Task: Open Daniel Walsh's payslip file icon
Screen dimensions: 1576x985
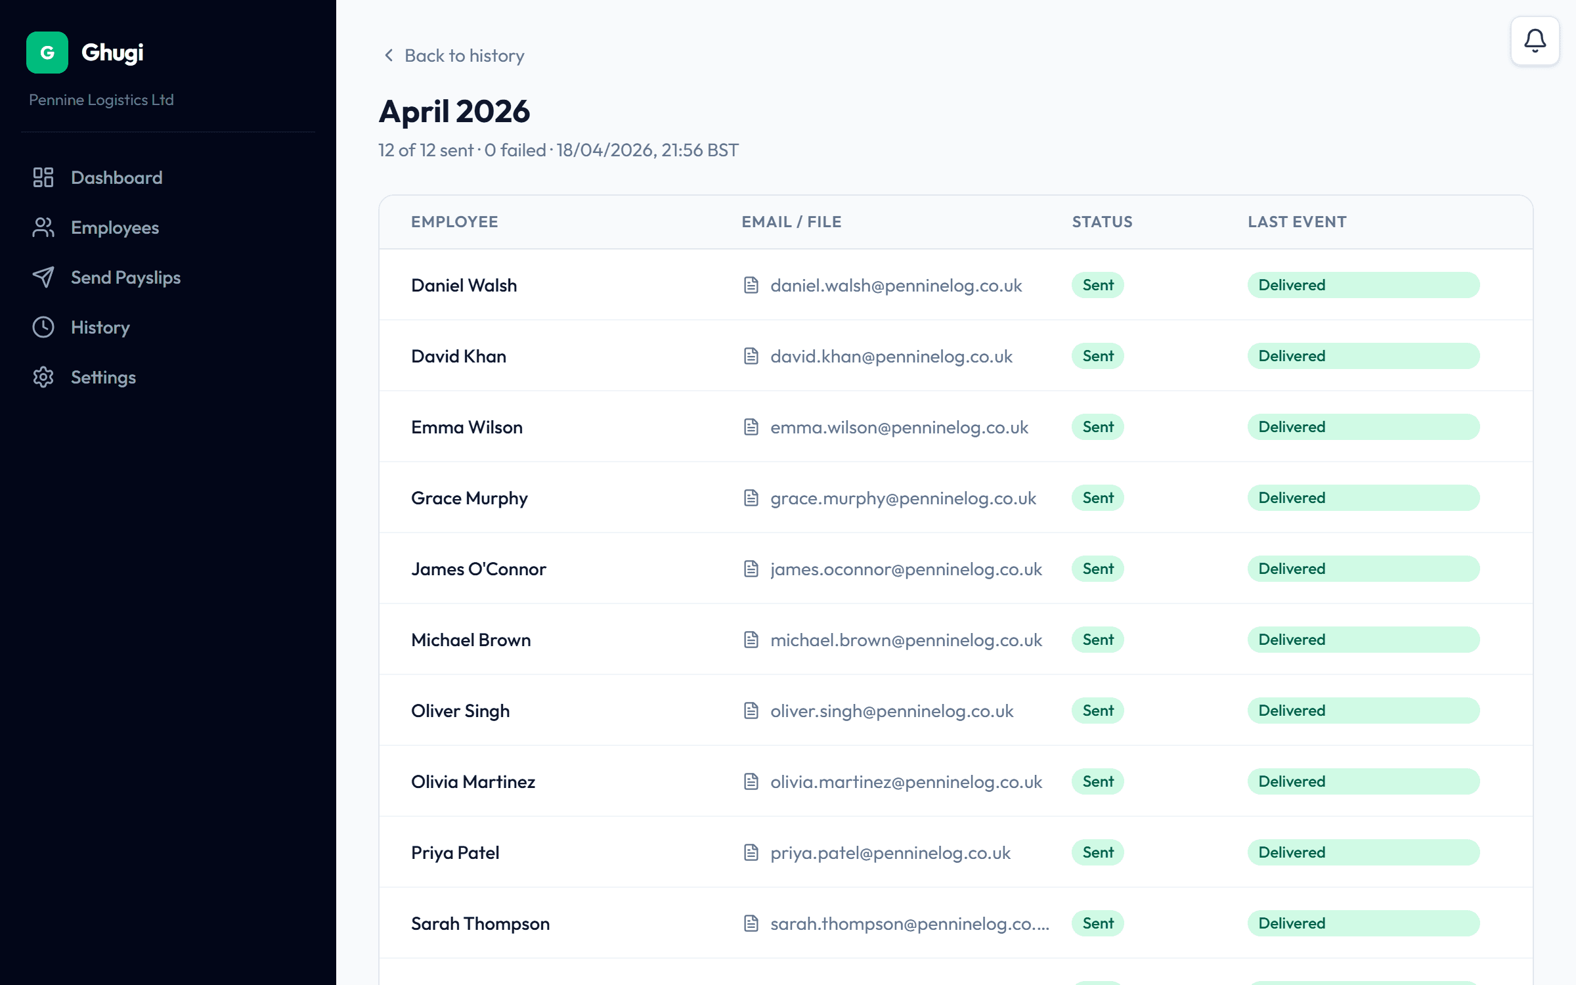Action: (x=751, y=285)
